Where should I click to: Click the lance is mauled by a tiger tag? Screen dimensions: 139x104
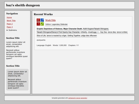[x=57, y=36]
